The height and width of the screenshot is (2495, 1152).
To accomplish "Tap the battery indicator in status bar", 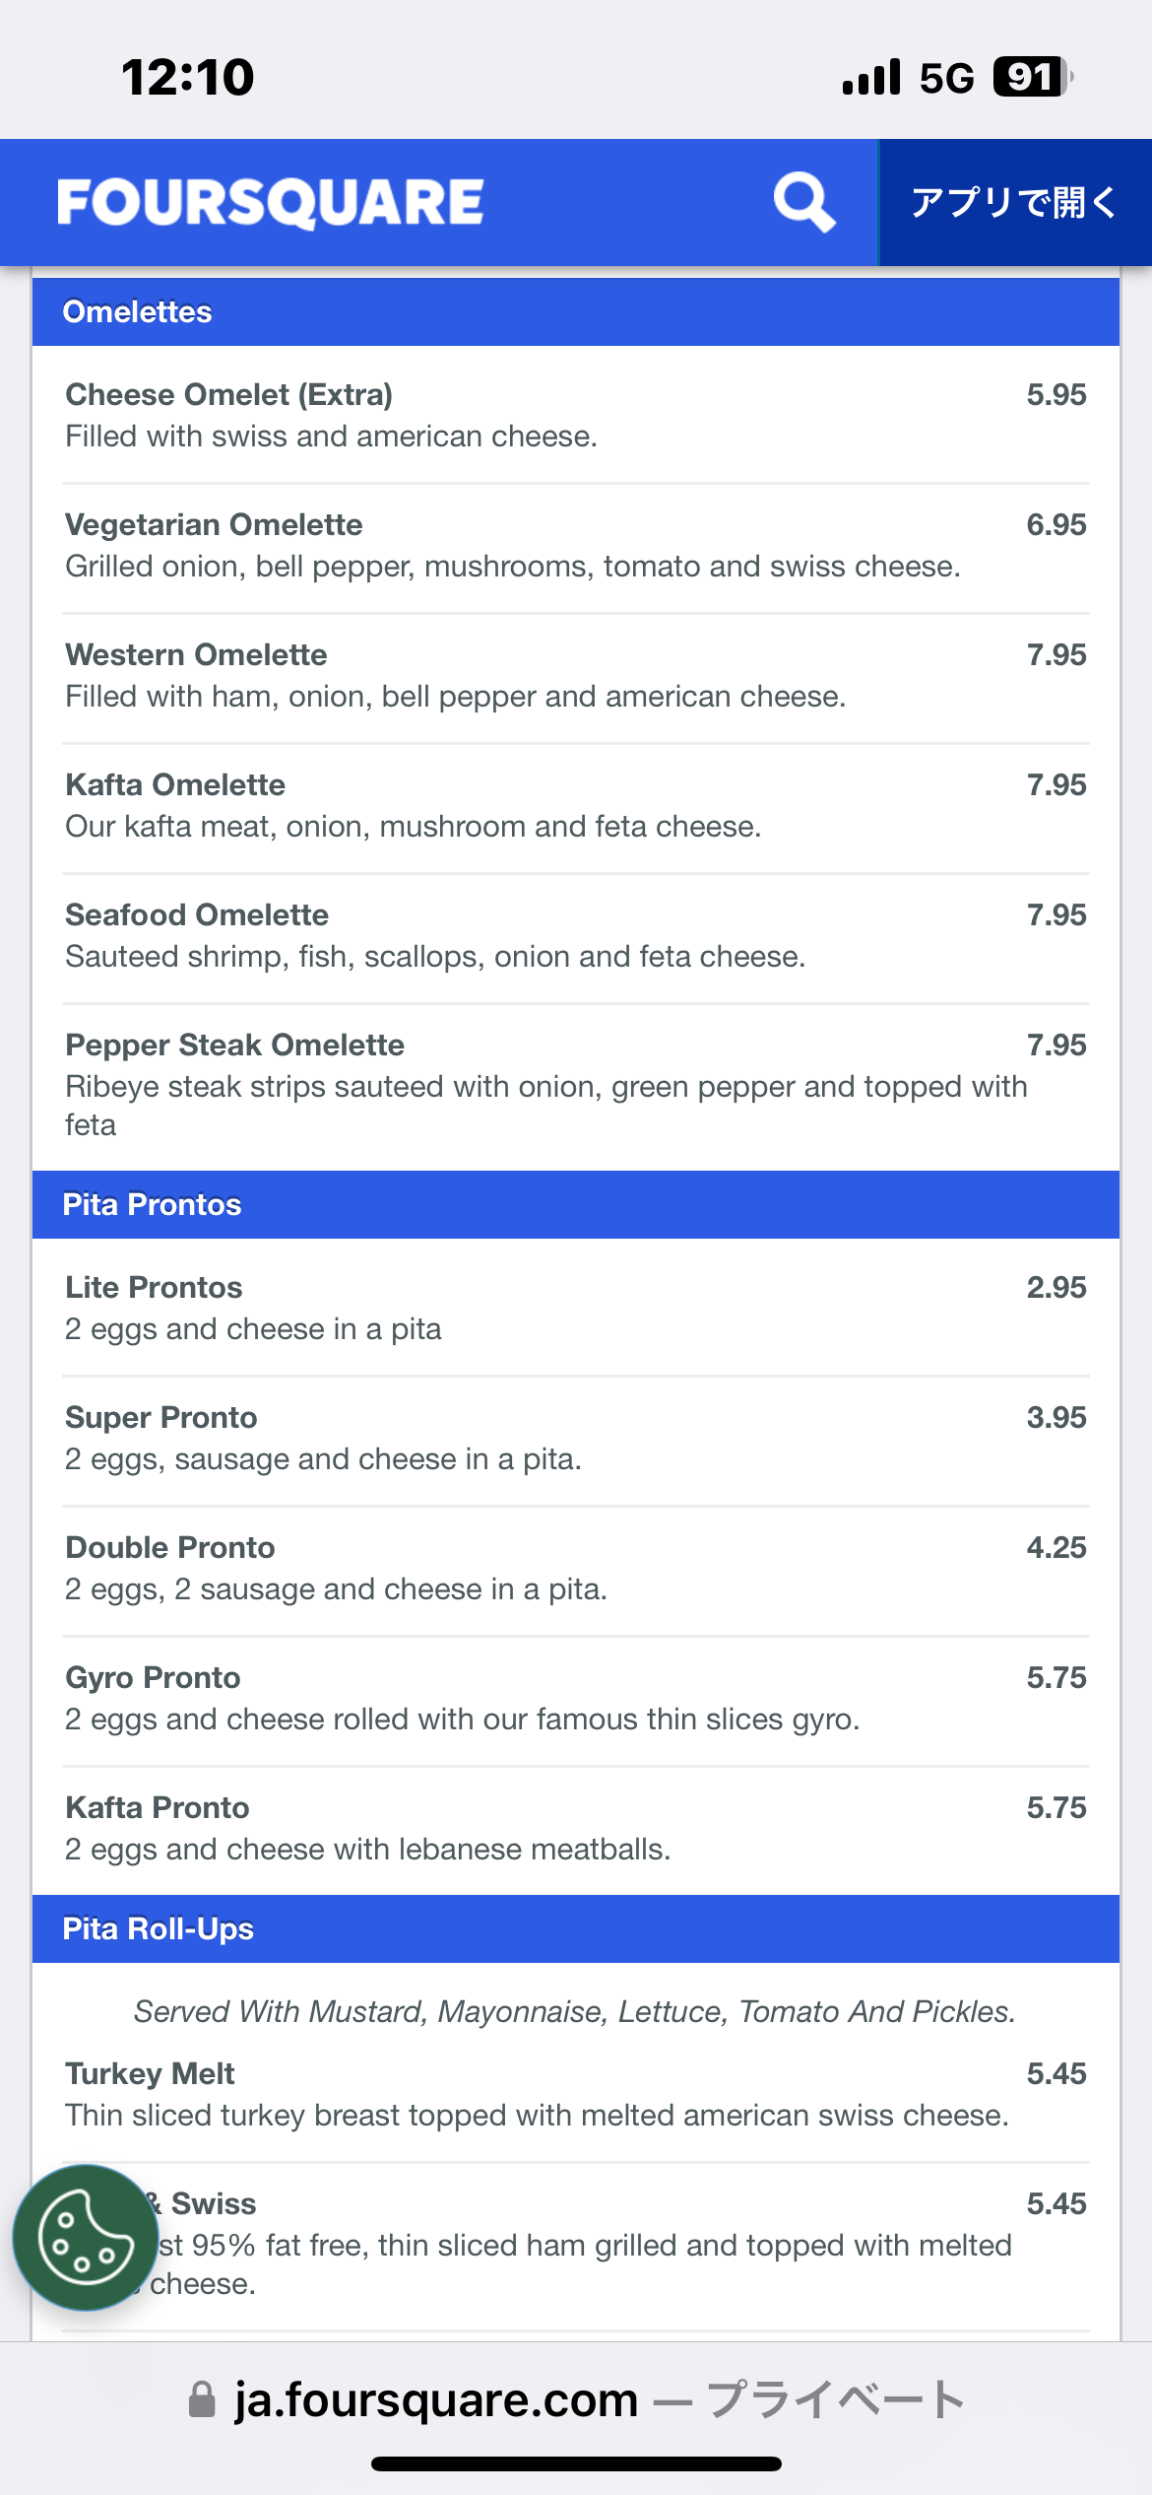I will (x=1031, y=77).
